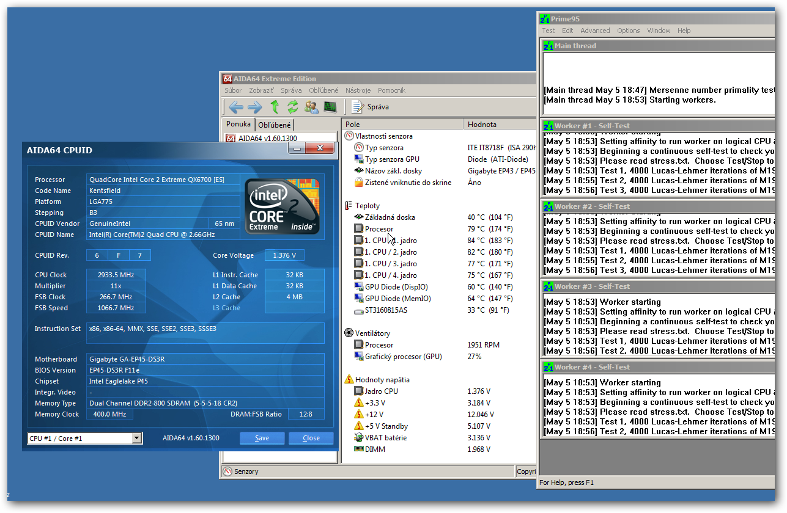Open the Options menu in Prime95

(x=629, y=31)
